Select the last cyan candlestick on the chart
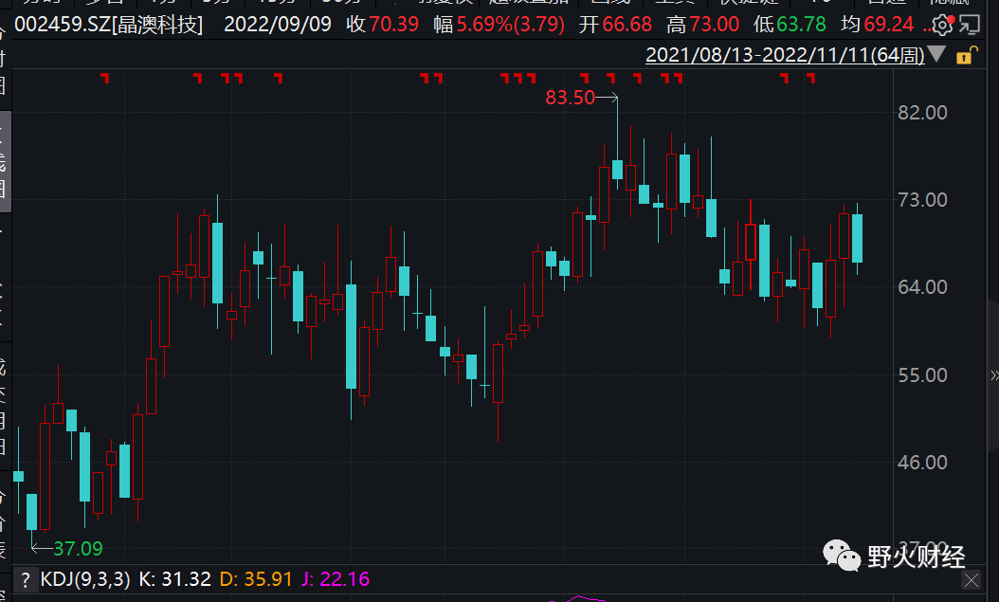999x602 pixels. (858, 238)
